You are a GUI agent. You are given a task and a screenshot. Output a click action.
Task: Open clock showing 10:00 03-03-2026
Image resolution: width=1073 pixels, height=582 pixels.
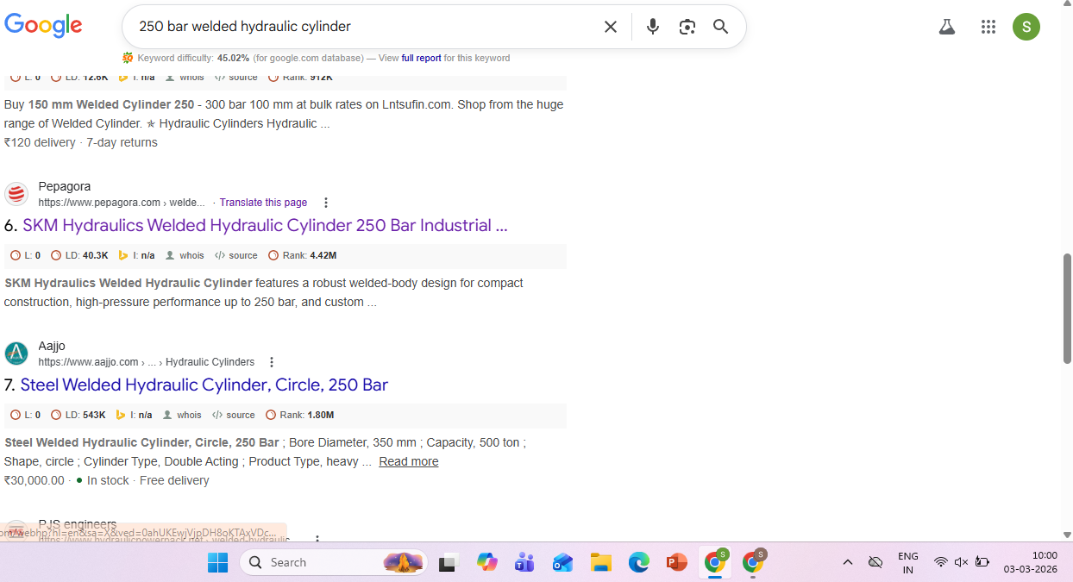pyautogui.click(x=1030, y=562)
